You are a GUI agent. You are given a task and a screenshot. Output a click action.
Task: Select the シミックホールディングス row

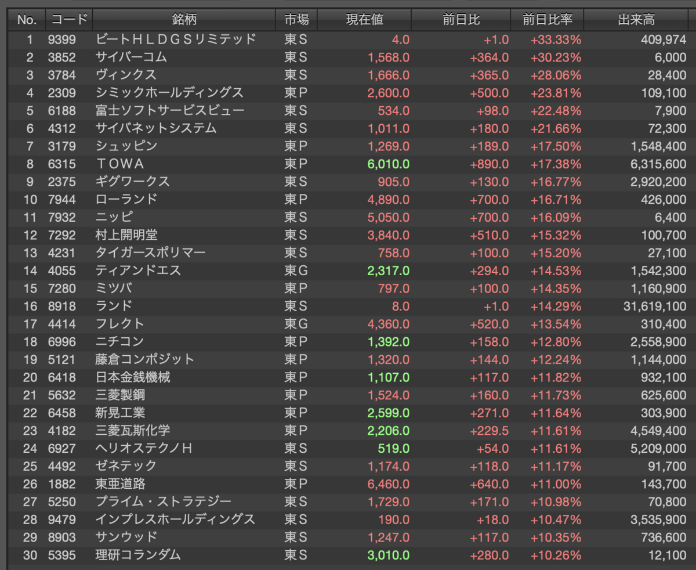pyautogui.click(x=348, y=93)
